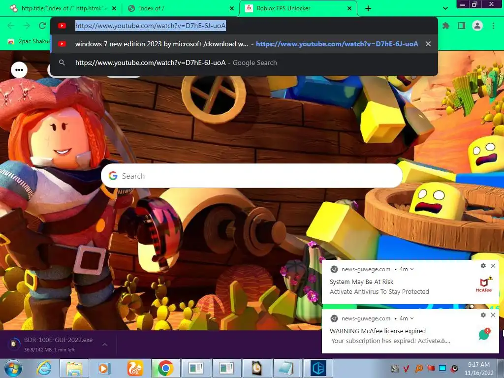Viewport: 504px width, 378px height.
Task: Open Windows Explorer from the taskbar
Action: click(74, 368)
